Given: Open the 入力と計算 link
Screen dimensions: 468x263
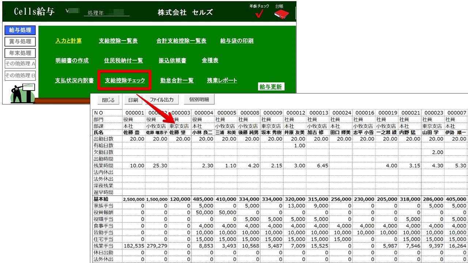Looking at the screenshot, I should [68, 41].
